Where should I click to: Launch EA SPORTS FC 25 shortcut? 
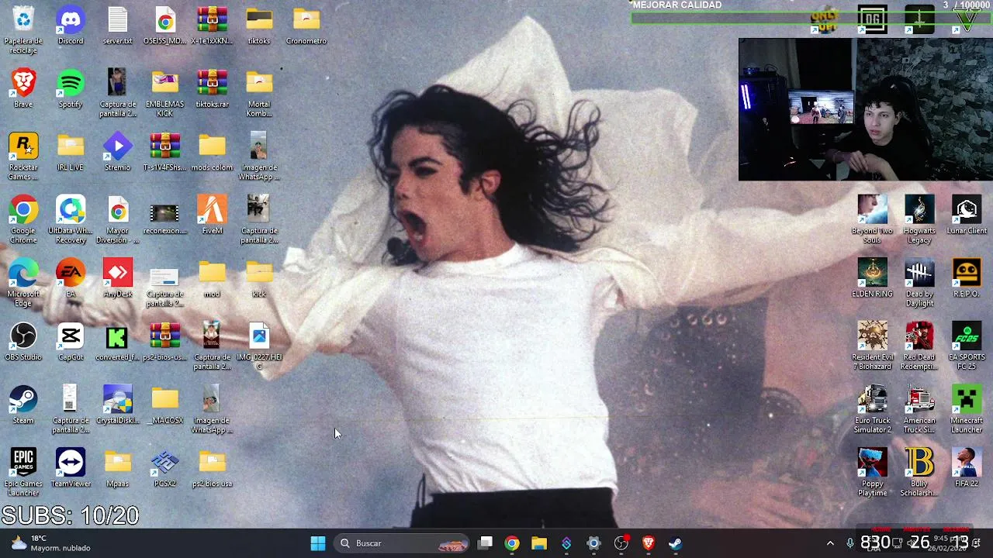pyautogui.click(x=967, y=346)
